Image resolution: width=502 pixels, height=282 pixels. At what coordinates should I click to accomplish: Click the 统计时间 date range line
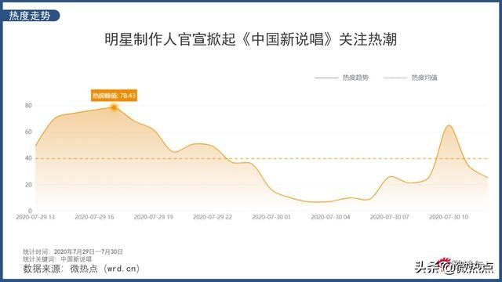point(73,252)
